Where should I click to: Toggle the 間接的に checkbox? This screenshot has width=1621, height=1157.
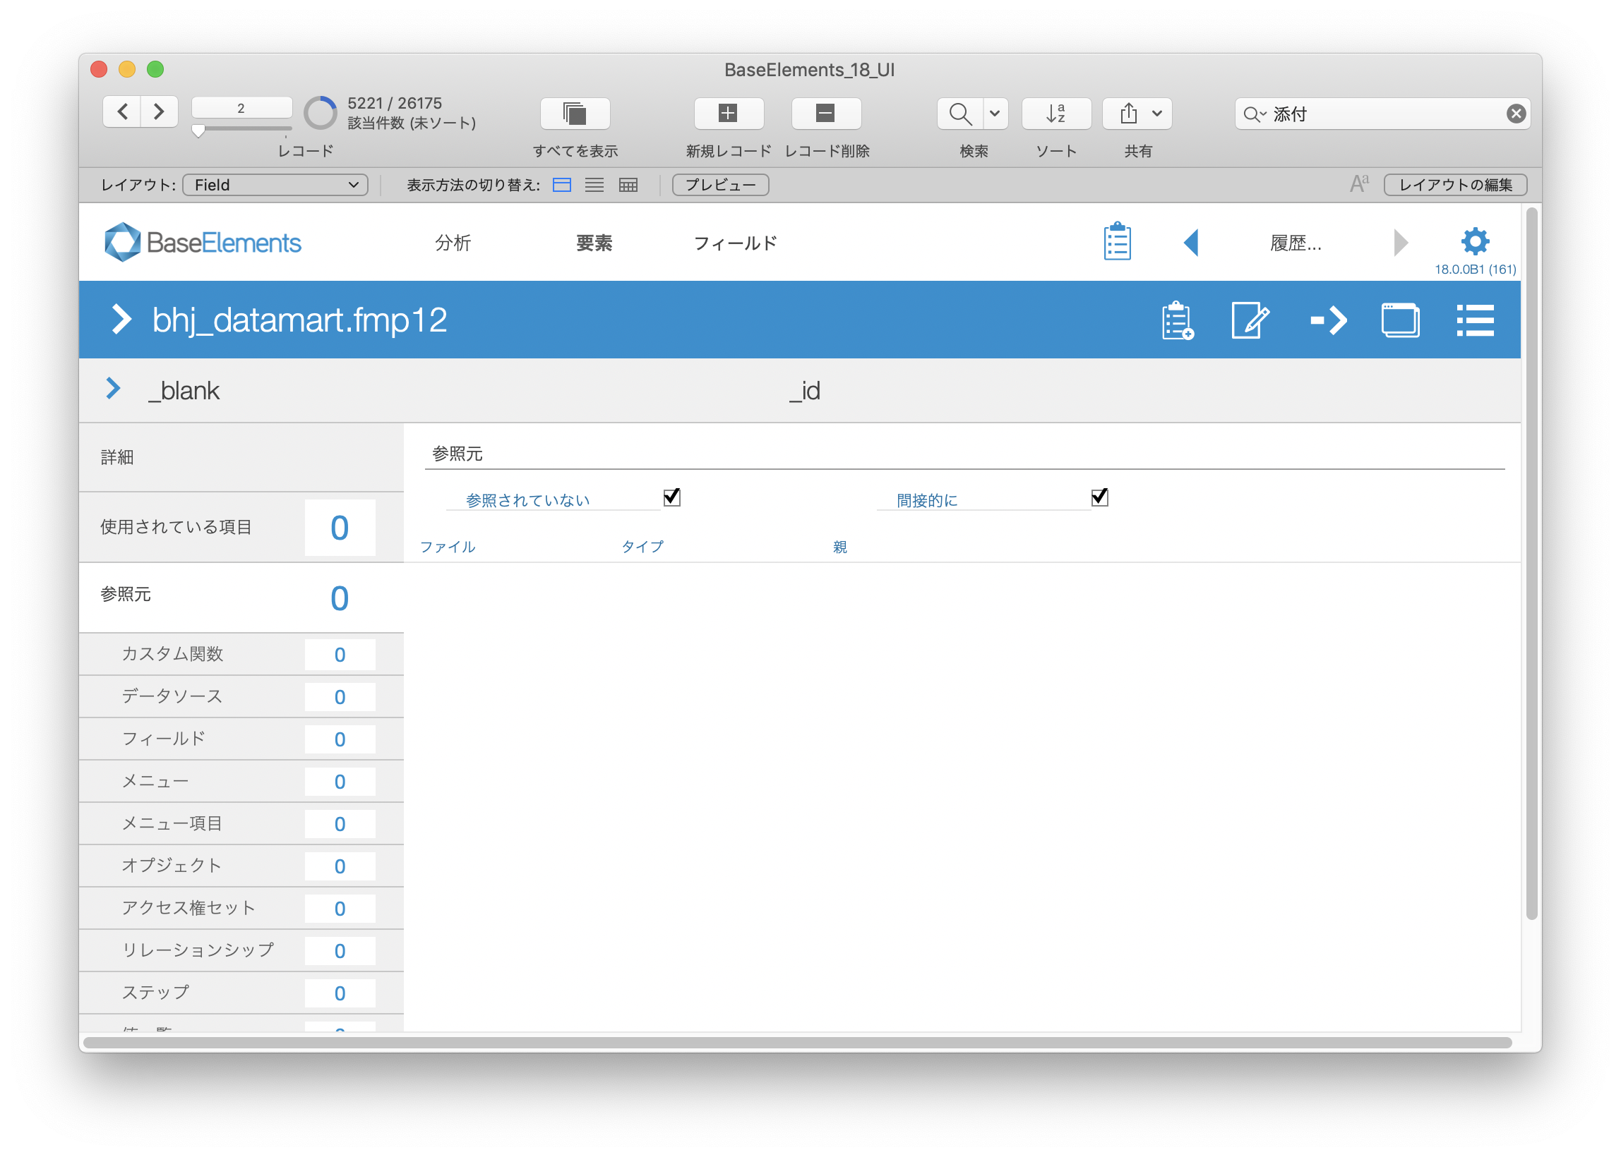[1099, 497]
